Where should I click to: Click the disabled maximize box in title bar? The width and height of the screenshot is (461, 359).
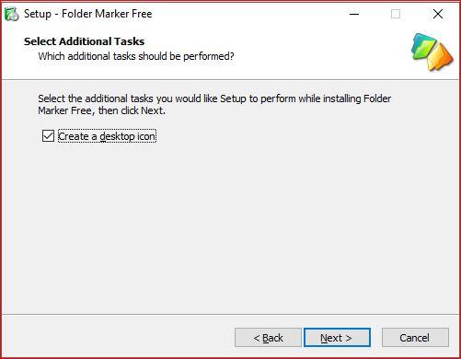click(x=396, y=14)
